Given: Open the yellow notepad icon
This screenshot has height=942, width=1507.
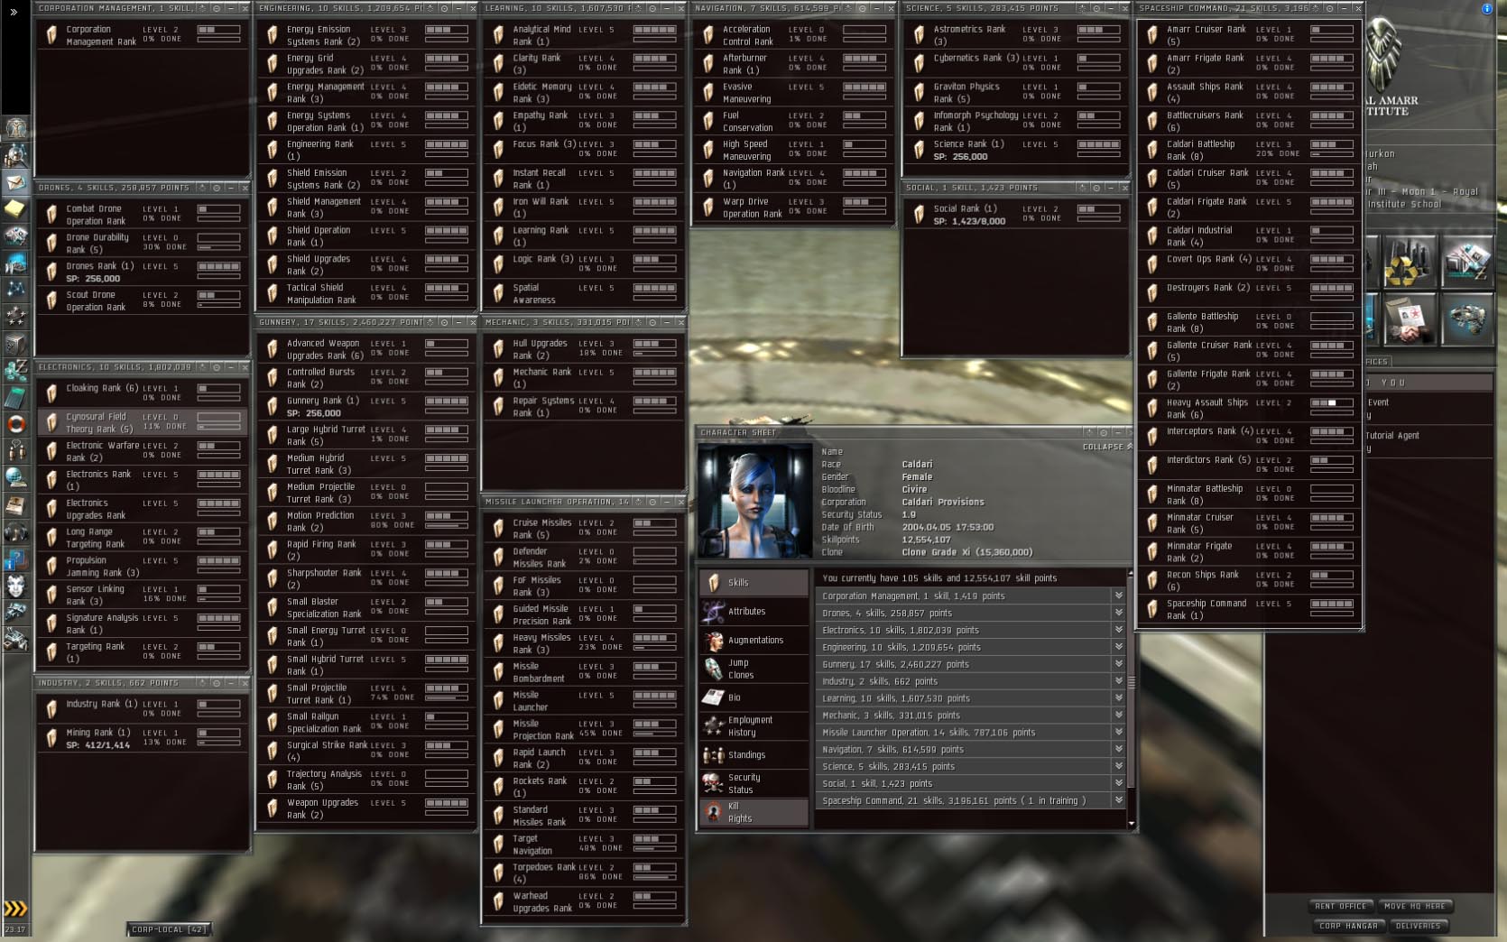Looking at the screenshot, I should point(15,209).
